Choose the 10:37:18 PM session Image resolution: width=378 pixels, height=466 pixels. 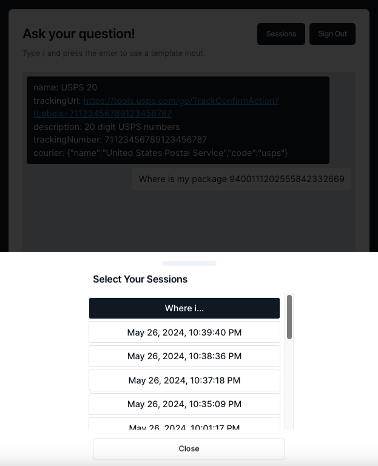(184, 380)
